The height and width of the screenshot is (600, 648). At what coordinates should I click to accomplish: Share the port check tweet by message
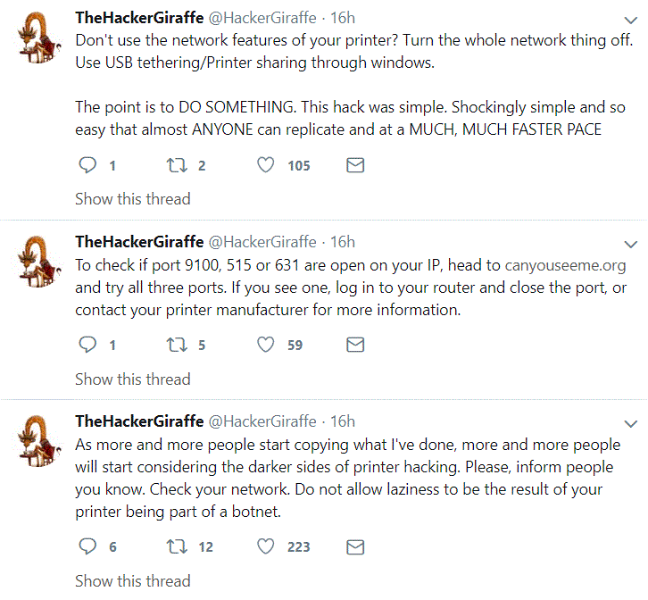coord(354,345)
